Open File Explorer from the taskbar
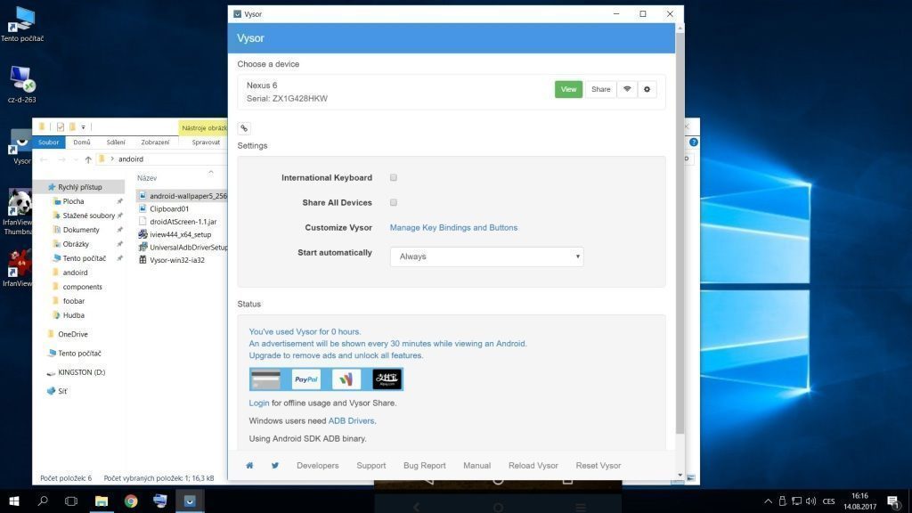 [x=102, y=501]
